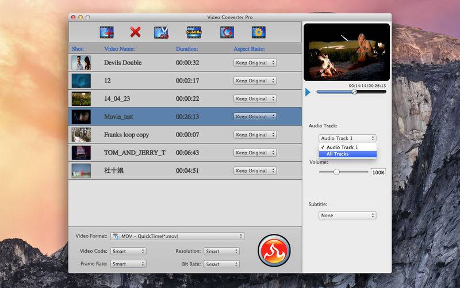
Task: Open Aspect Ratio dropdown for Devils Double
Action: [x=255, y=63]
